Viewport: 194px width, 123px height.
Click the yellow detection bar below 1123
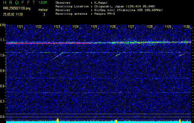pyautogui.click(x=58, y=121)
